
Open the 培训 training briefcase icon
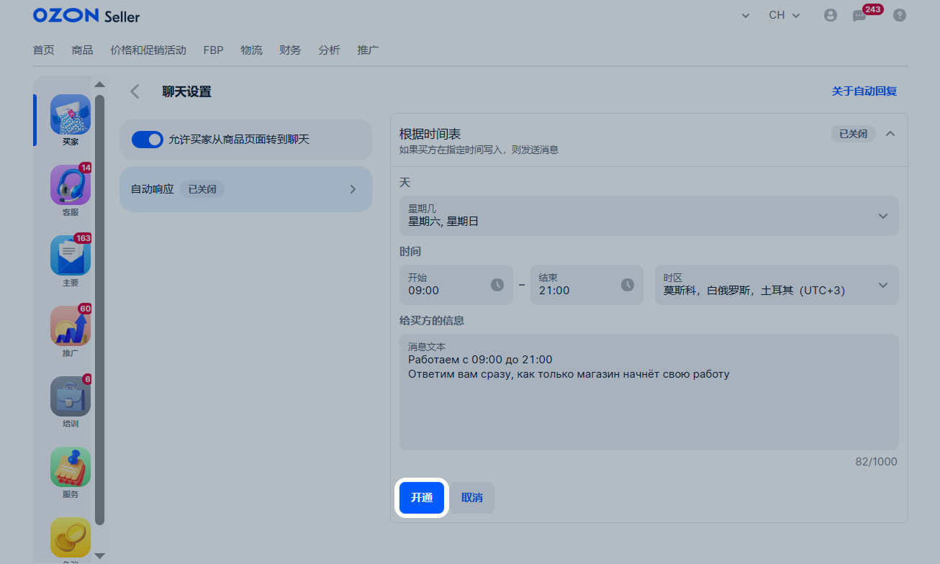point(71,396)
